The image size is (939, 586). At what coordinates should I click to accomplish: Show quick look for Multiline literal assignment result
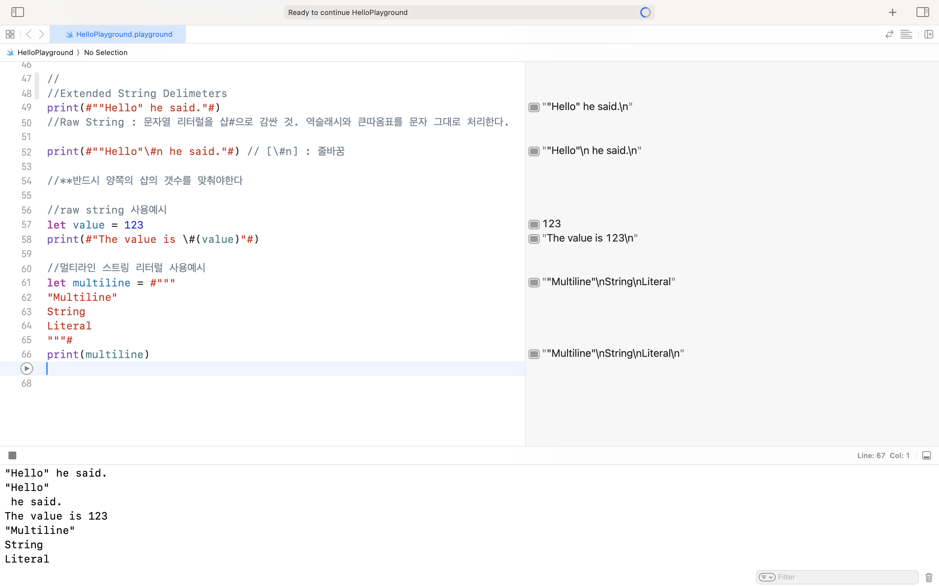(x=534, y=282)
